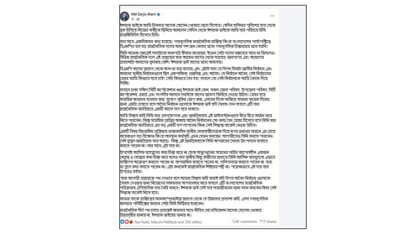Open Md Sarjis Alam's profile picture
Viewport: 399px width, 234px height.
coord(125,15)
